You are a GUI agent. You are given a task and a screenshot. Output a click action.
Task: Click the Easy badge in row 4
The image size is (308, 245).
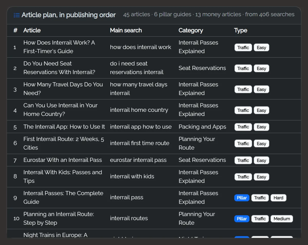(261, 110)
